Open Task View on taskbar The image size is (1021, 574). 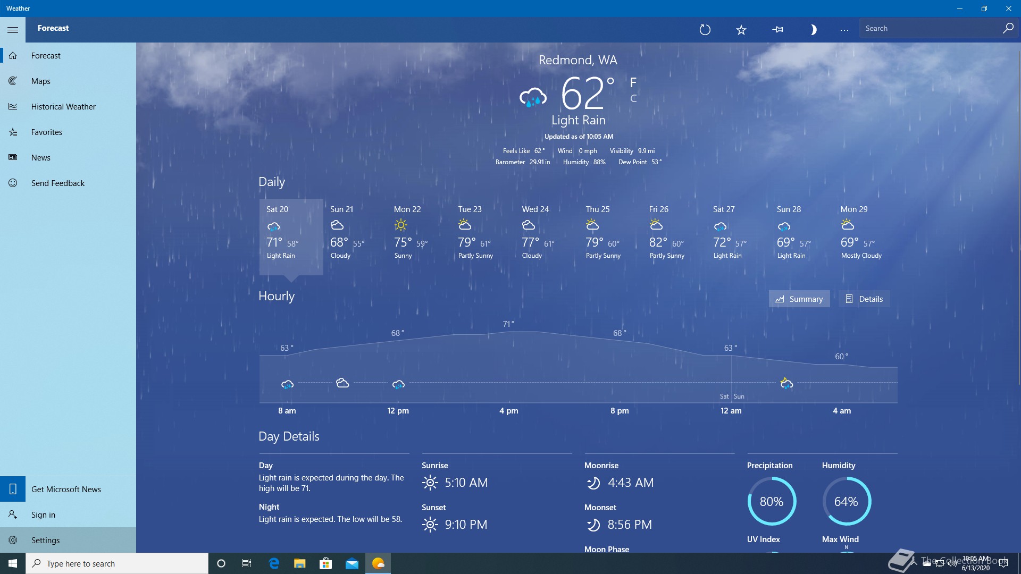[247, 563]
